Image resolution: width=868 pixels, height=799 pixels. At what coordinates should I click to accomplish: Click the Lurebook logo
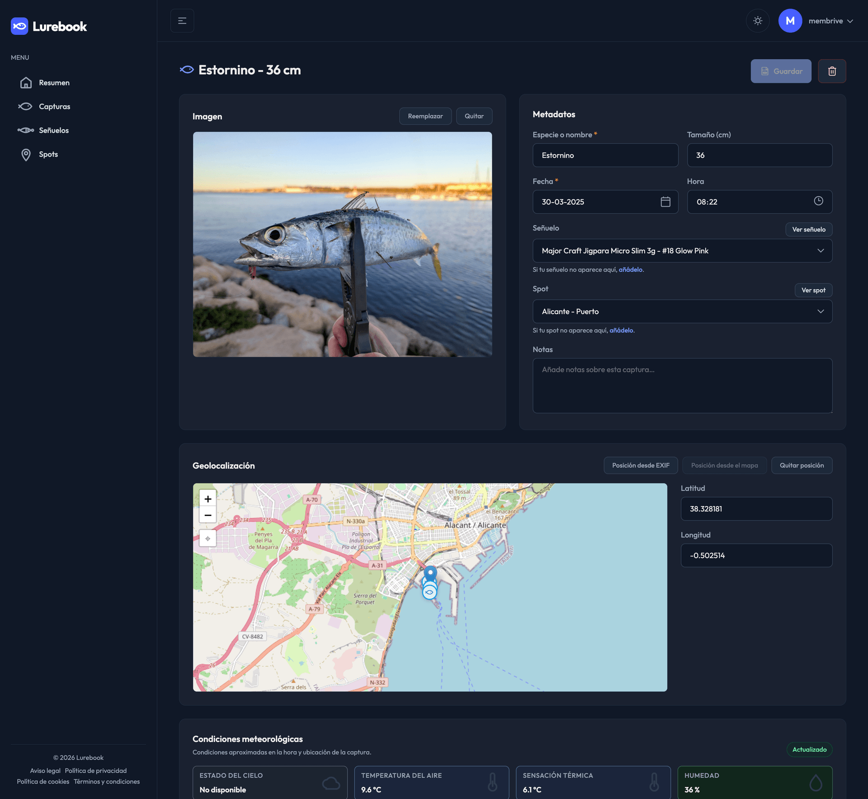49,26
